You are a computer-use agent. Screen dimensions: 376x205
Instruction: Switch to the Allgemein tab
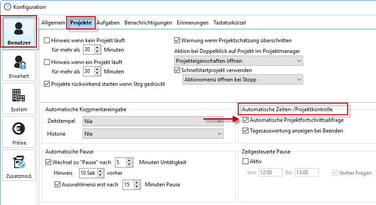[x=53, y=22]
